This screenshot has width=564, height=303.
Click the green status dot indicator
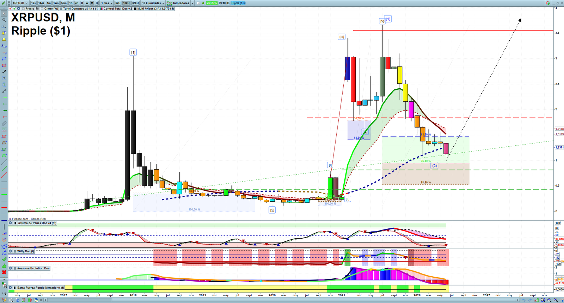pos(203,3)
